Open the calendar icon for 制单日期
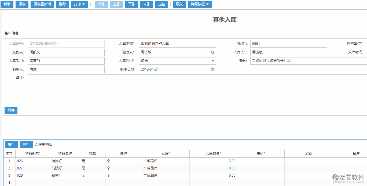The height and width of the screenshot is (186, 367). coord(212,69)
